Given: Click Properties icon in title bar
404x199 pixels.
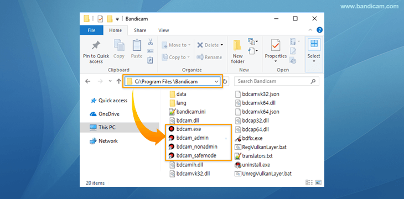Looking at the screenshot, I should [100, 19].
